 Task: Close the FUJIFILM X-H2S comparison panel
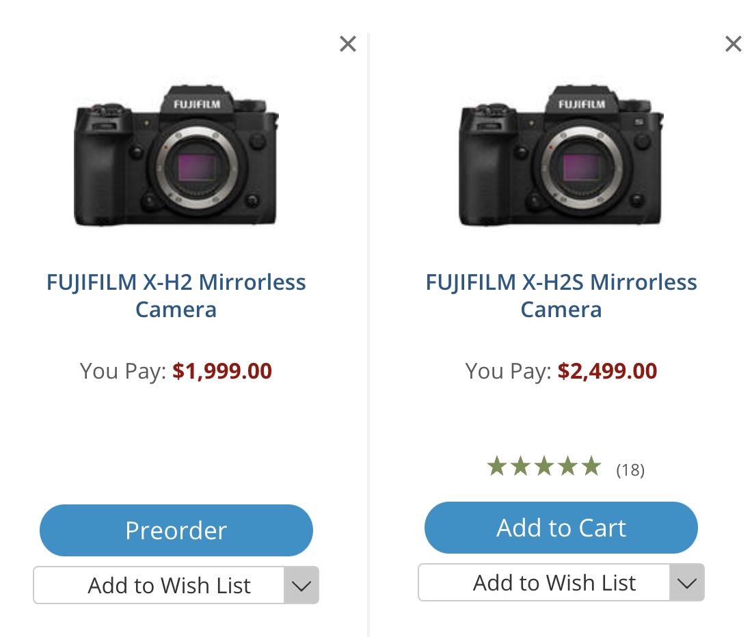tap(733, 44)
